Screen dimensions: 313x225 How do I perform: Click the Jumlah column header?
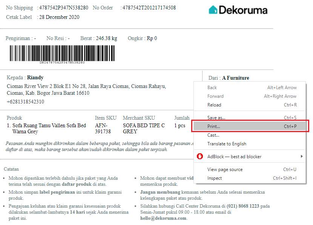pyautogui.click(x=182, y=118)
